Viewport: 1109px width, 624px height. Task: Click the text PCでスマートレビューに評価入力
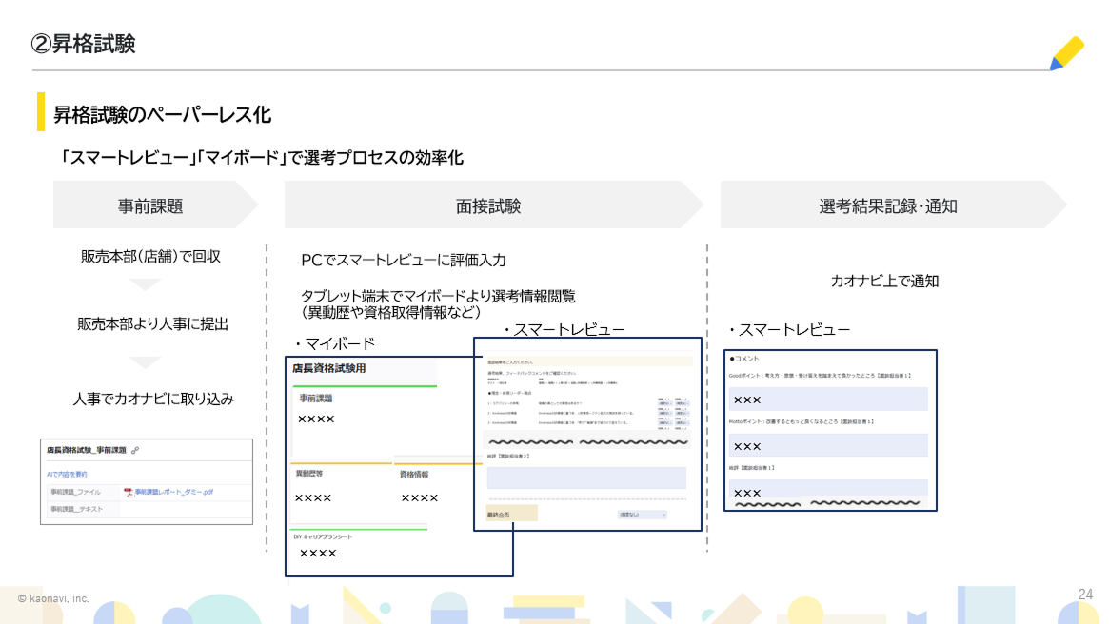[404, 260]
